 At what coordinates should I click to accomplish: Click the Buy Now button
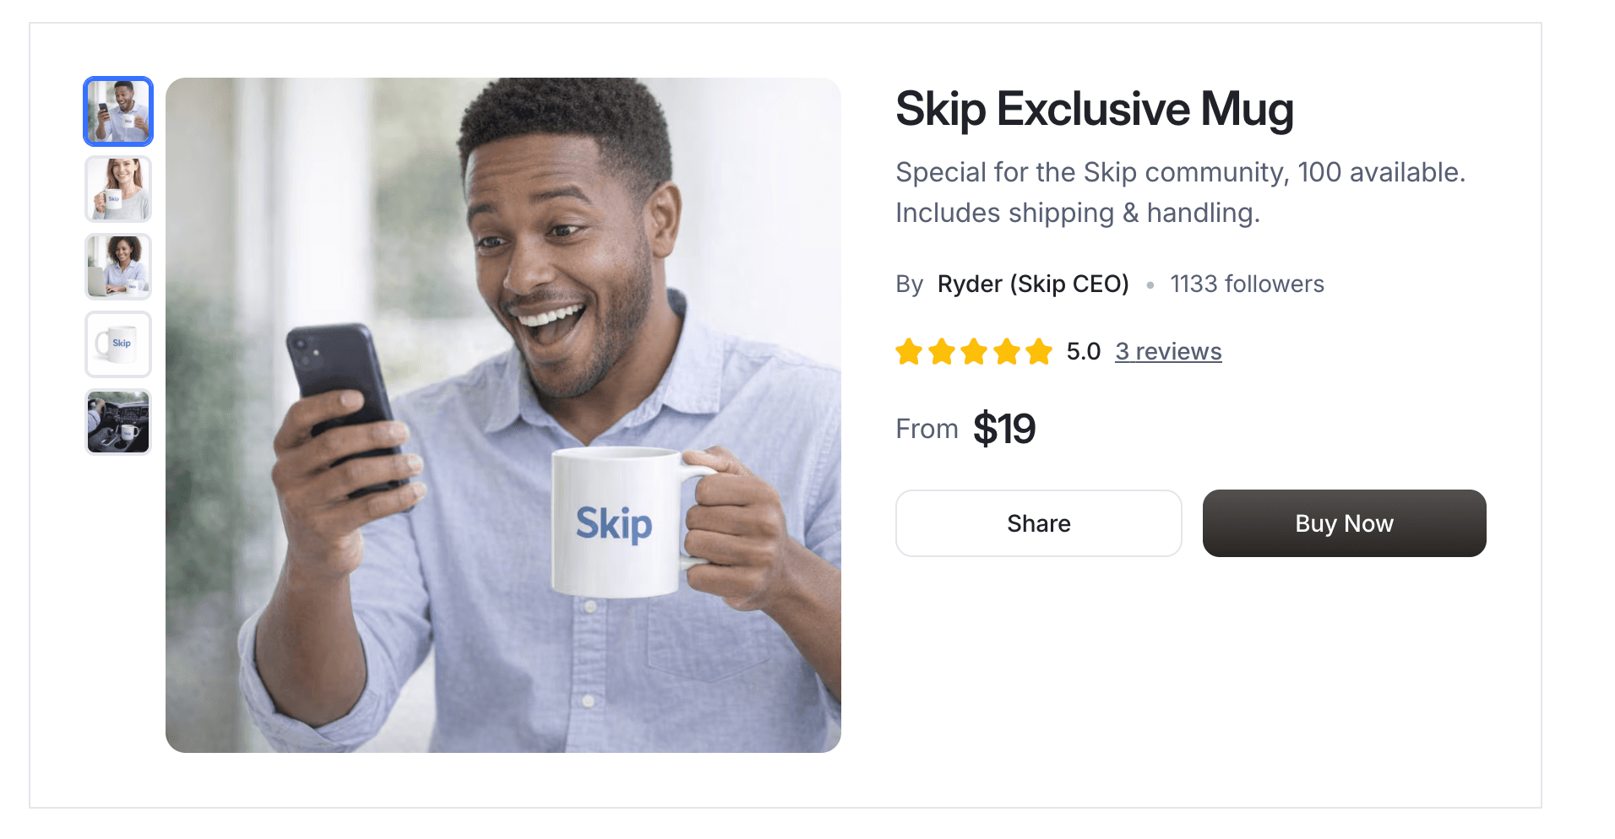[x=1344, y=523]
